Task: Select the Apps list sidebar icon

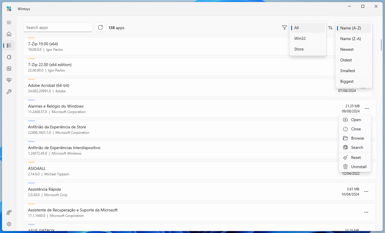Action: coord(9,46)
